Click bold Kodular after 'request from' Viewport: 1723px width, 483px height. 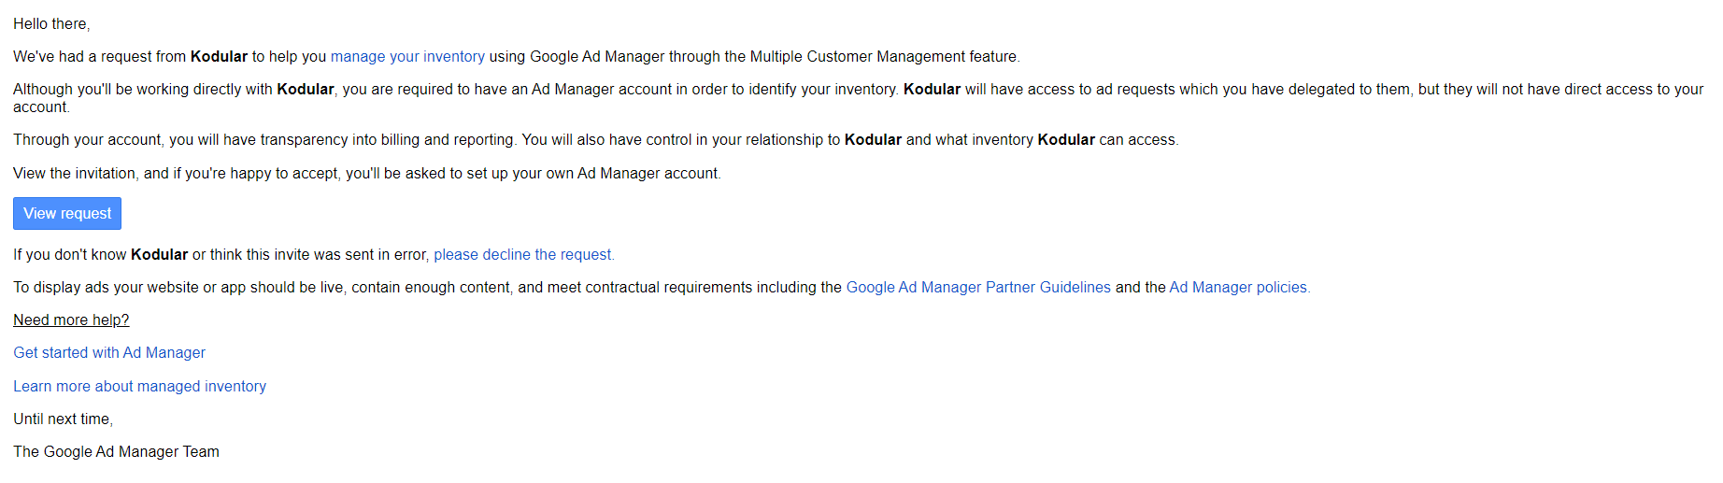[x=219, y=57]
